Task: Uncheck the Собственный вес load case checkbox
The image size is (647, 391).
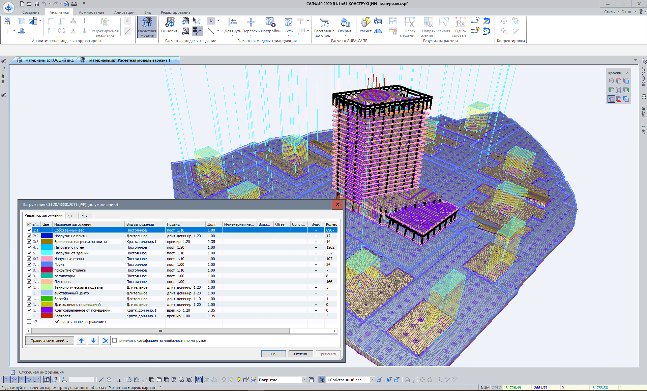Action: pyautogui.click(x=29, y=230)
